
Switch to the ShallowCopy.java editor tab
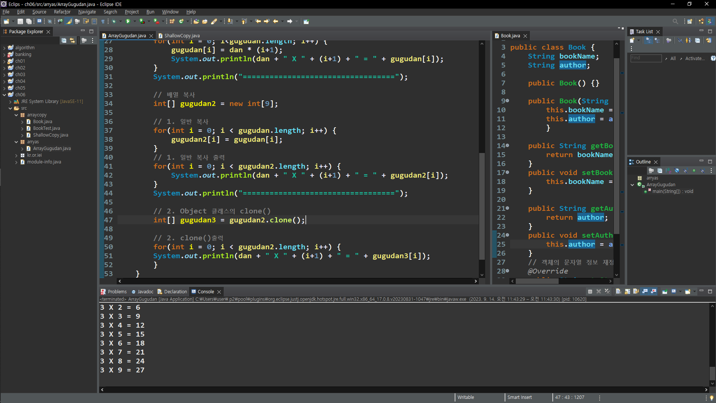(x=182, y=36)
